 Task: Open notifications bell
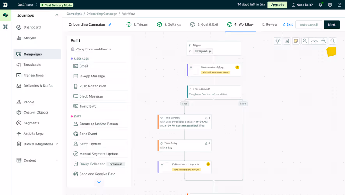[320, 5]
